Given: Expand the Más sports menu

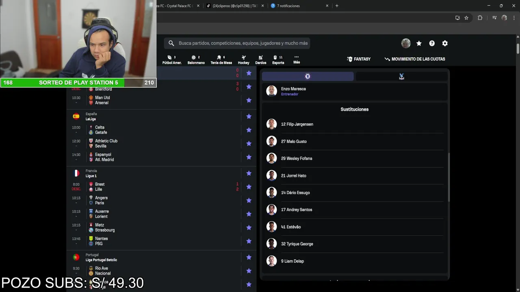Looking at the screenshot, I should pyautogui.click(x=297, y=60).
